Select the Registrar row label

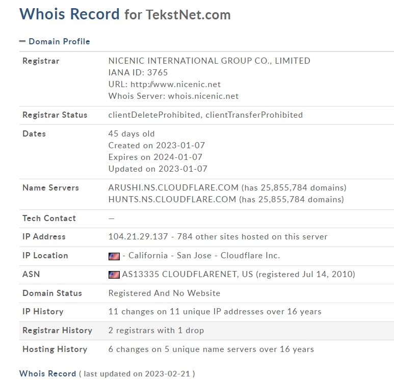click(41, 61)
